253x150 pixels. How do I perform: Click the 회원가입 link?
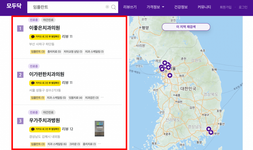click(x=226, y=7)
